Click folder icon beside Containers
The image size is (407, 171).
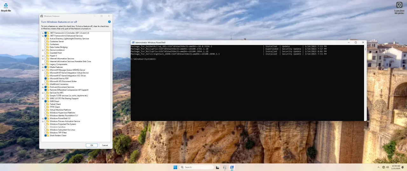[x=48, y=44]
